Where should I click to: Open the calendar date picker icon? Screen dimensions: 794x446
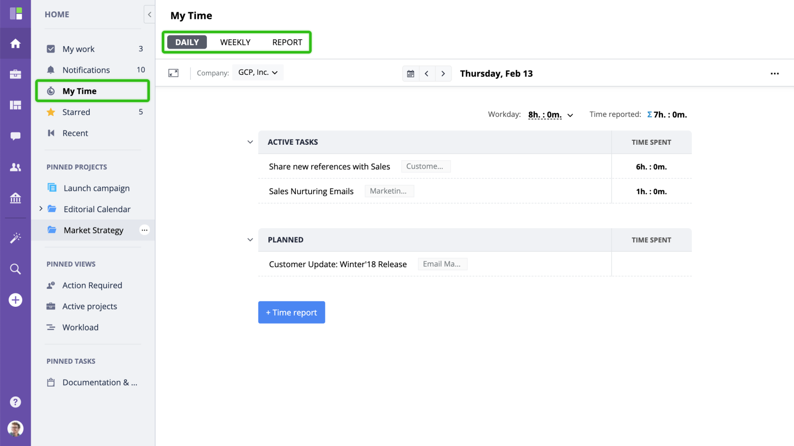coord(410,73)
